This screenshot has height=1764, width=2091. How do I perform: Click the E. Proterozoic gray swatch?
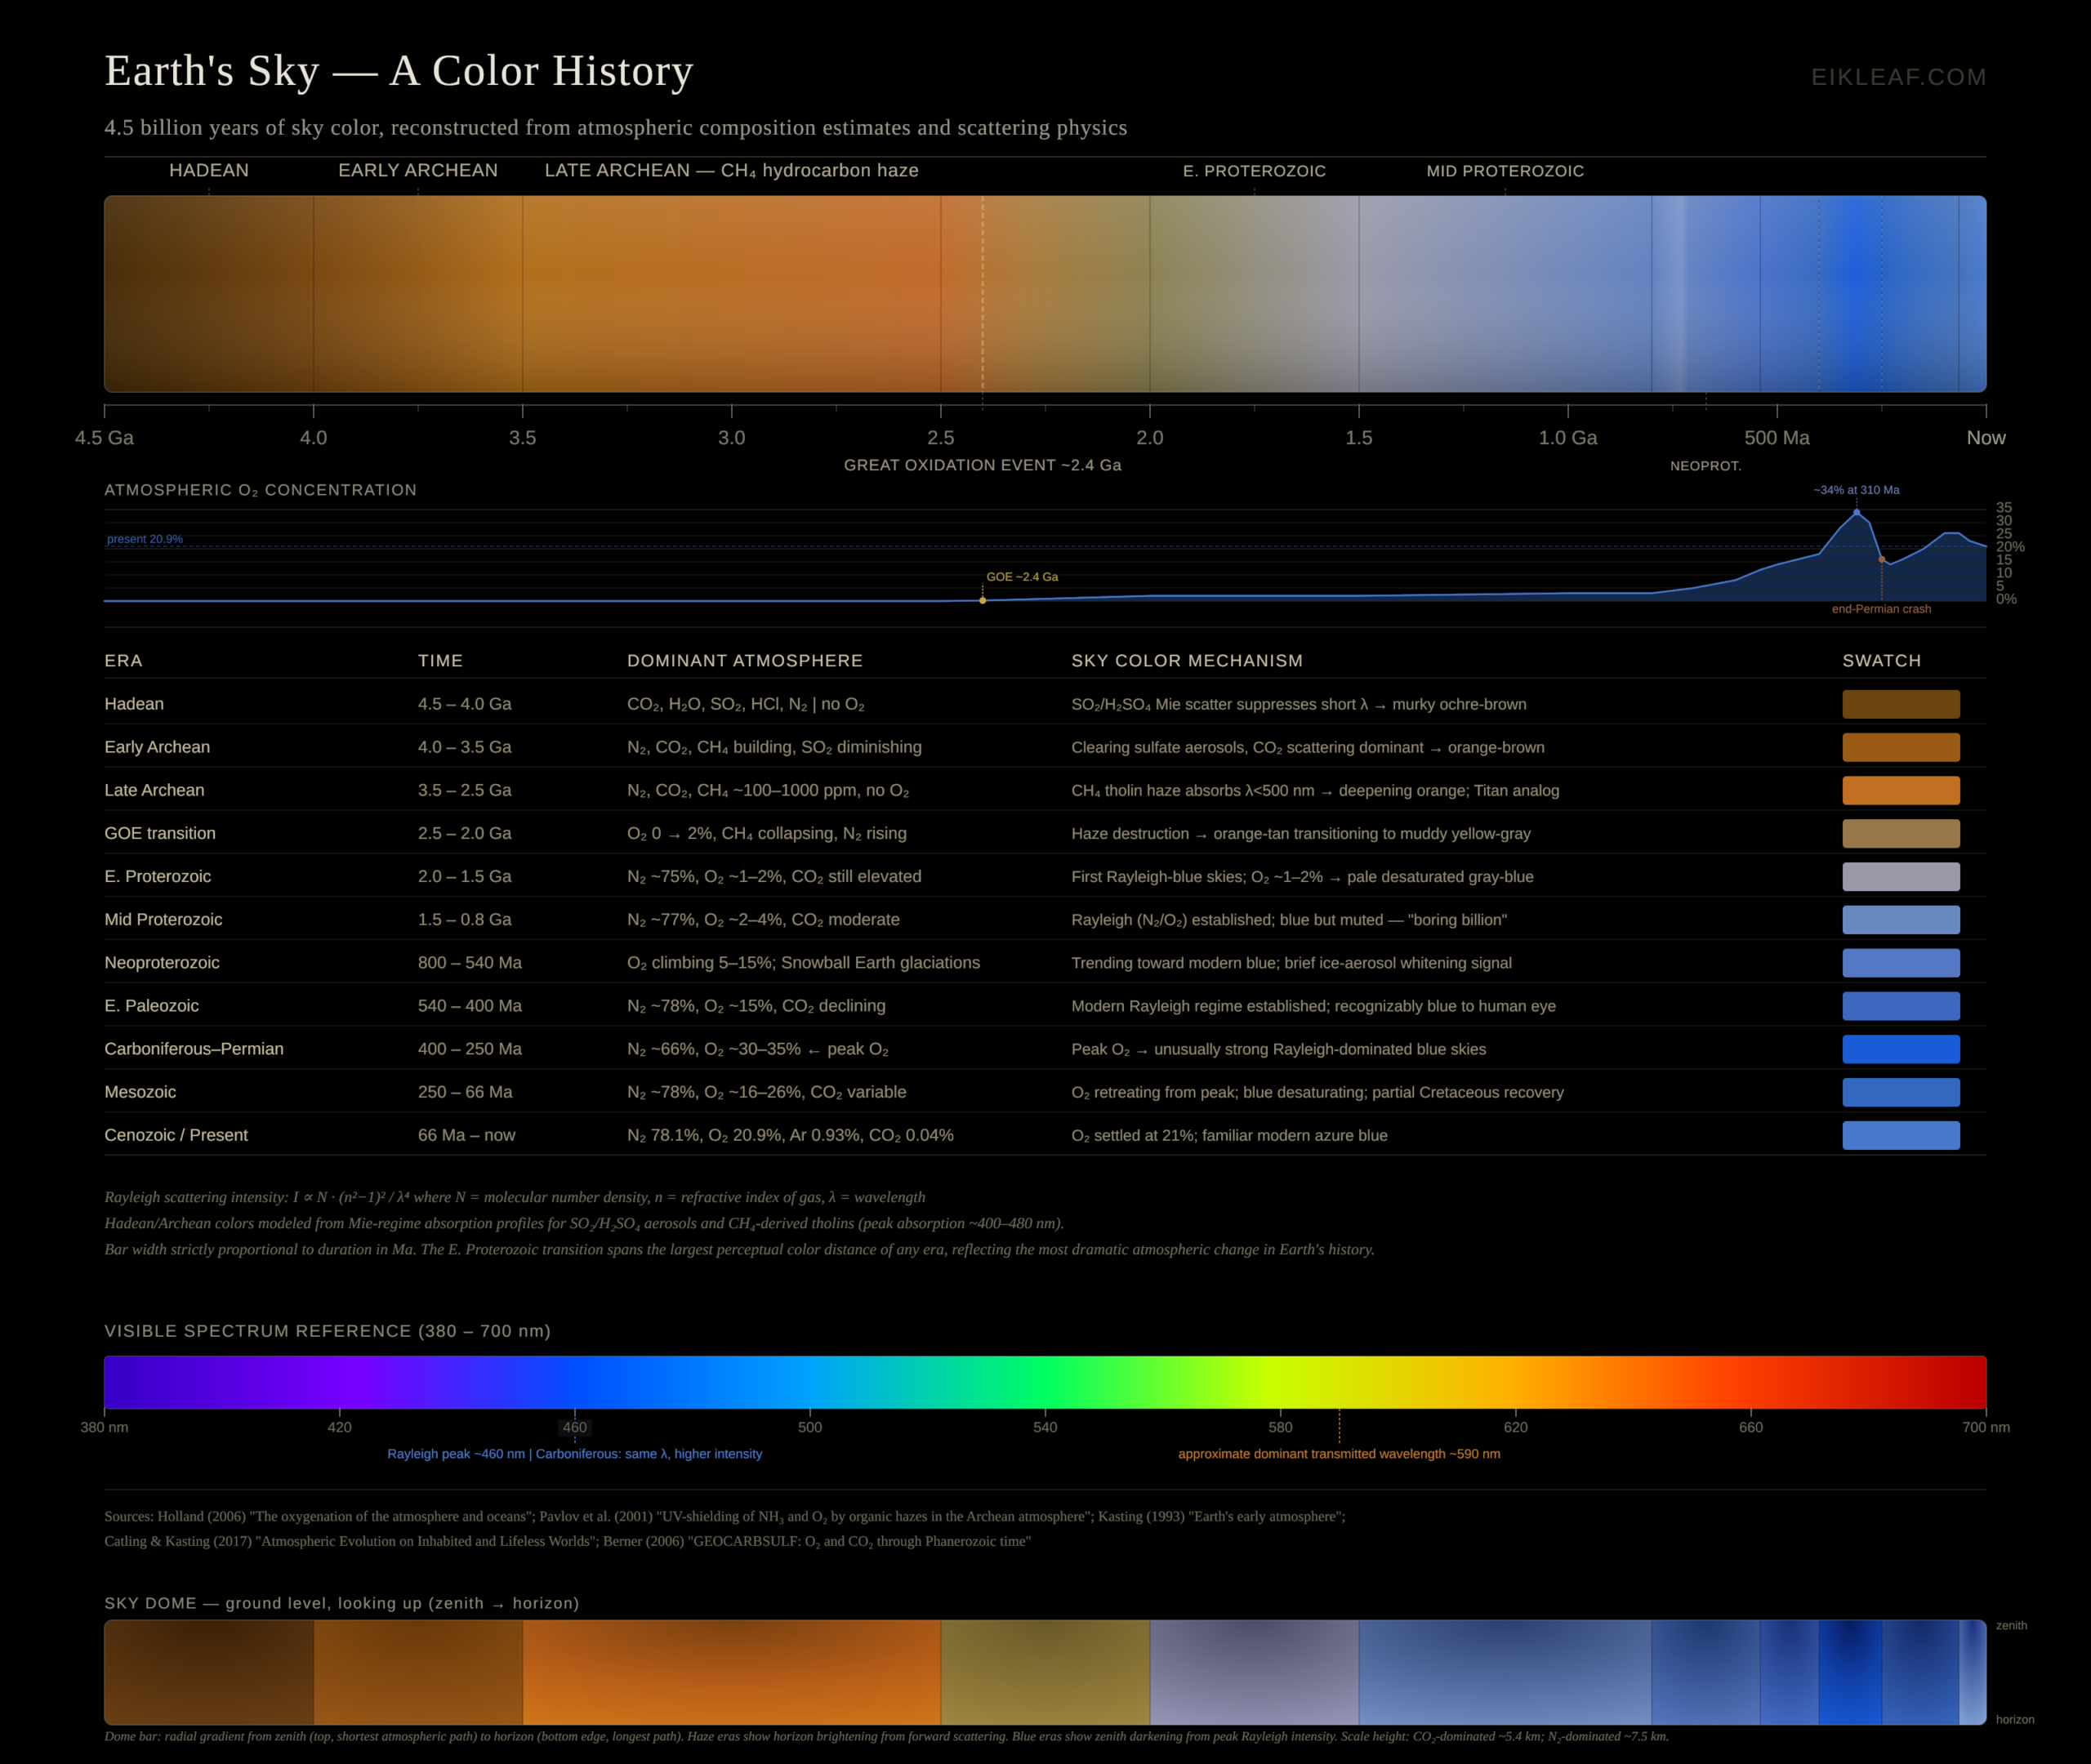click(1900, 876)
